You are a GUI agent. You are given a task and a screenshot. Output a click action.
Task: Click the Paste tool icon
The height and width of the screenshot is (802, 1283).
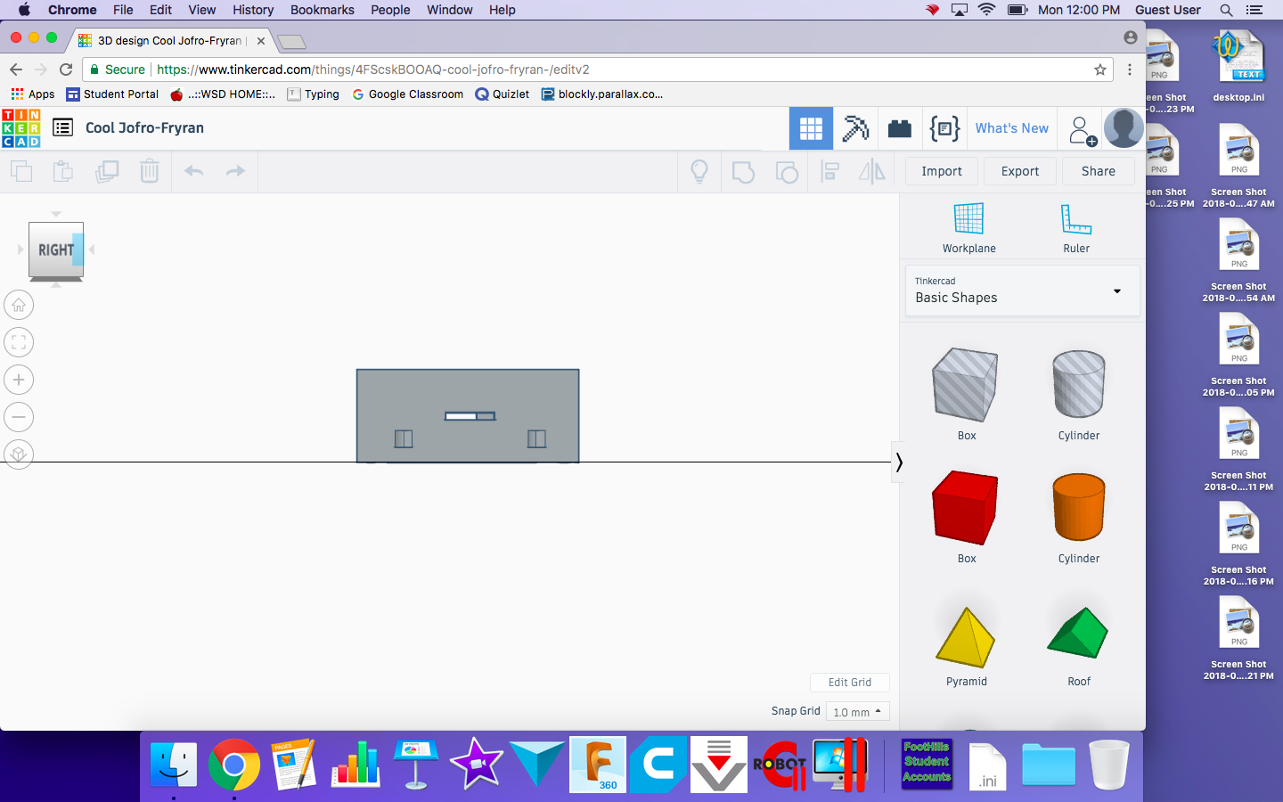[x=63, y=170]
